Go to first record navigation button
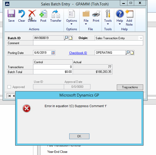156x155 pixels. [x=9, y=96]
